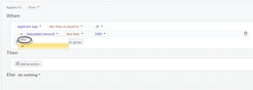Click the icon on Add an action button
The image size is (253, 90).
click(18, 64)
